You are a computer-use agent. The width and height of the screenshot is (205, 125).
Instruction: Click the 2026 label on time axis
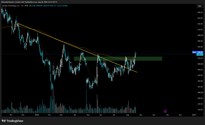[x=37, y=115]
